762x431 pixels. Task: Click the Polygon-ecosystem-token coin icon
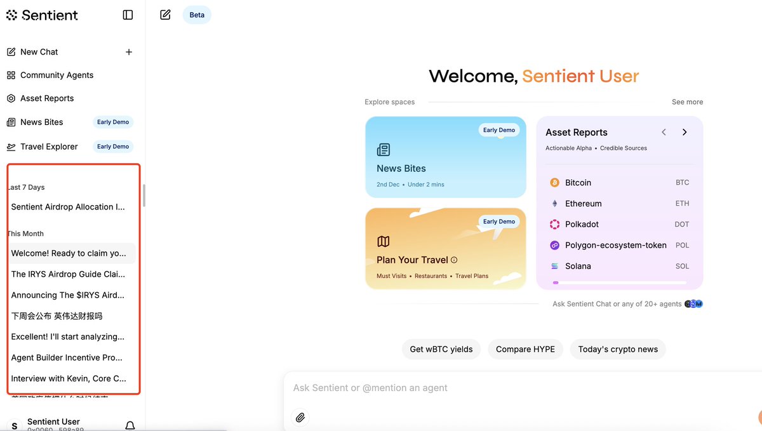coord(554,245)
